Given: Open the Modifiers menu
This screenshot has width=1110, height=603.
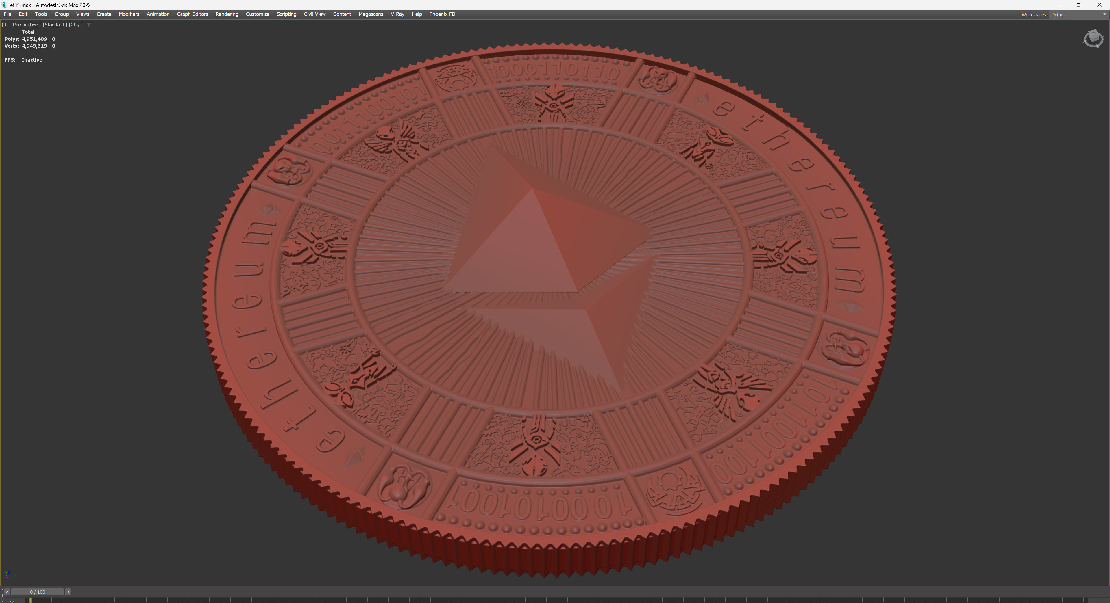Looking at the screenshot, I should (129, 14).
